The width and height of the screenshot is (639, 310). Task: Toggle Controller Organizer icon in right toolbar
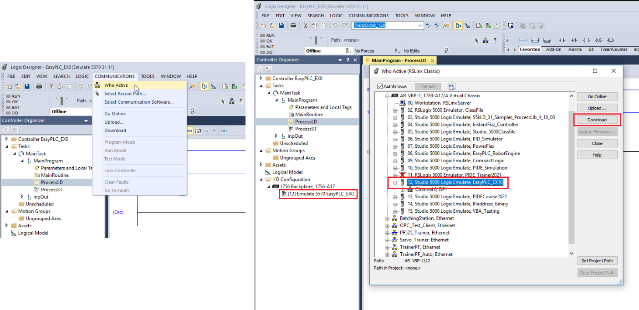[x=459, y=25]
